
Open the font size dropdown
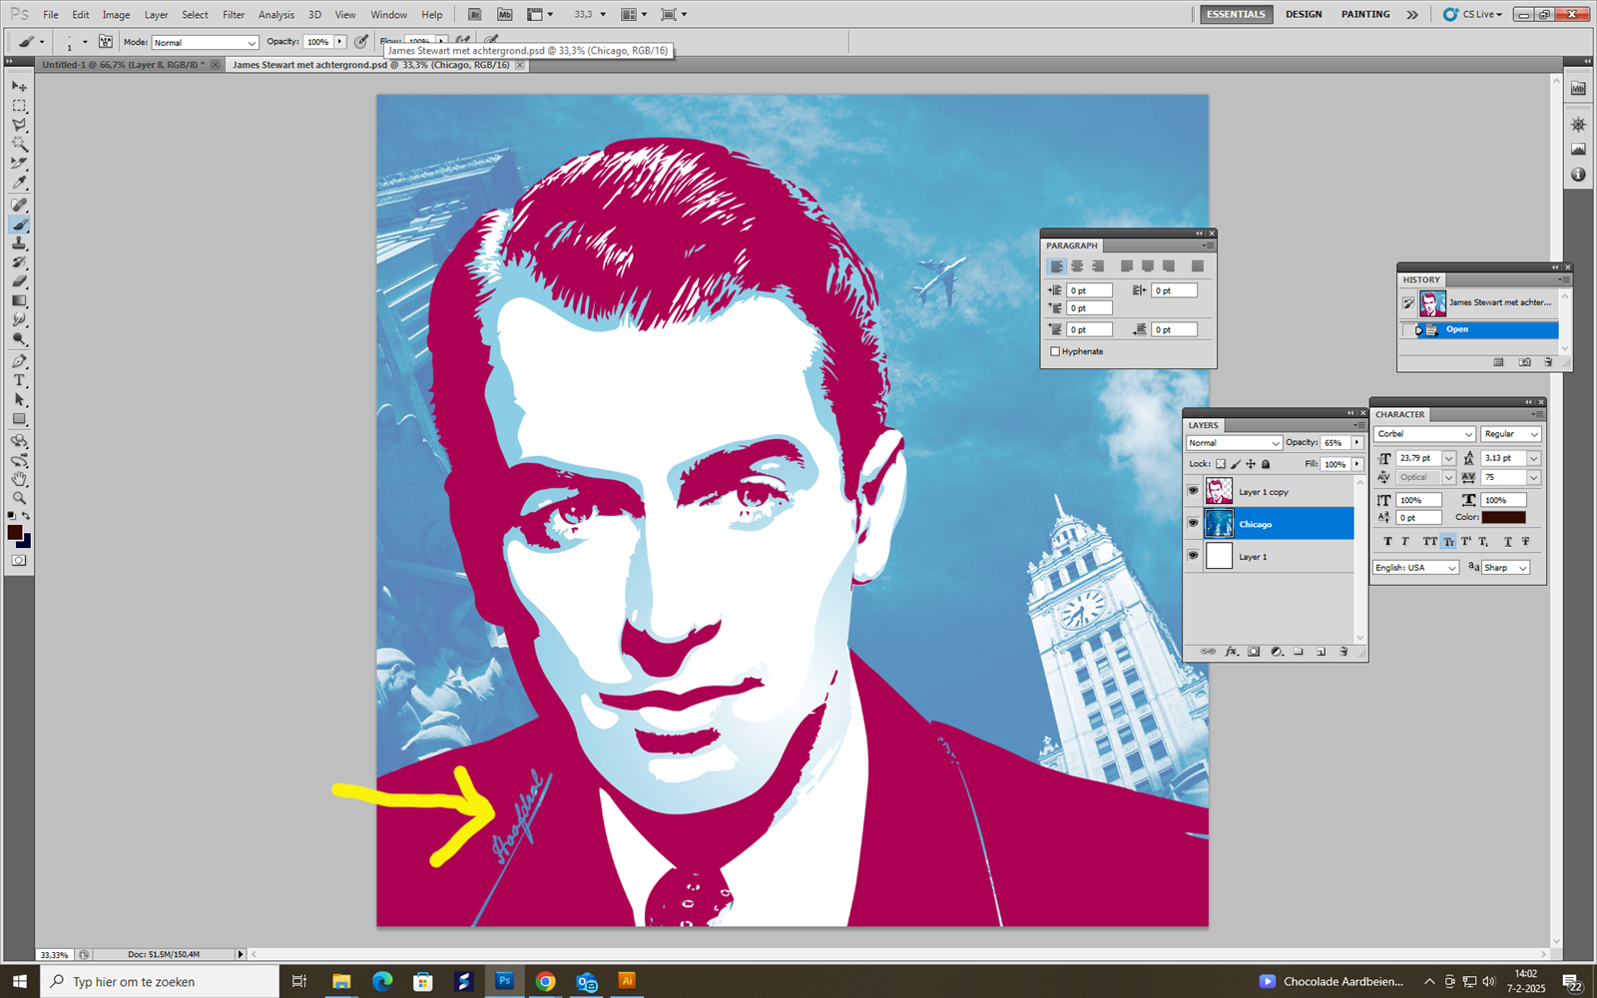pos(1449,458)
